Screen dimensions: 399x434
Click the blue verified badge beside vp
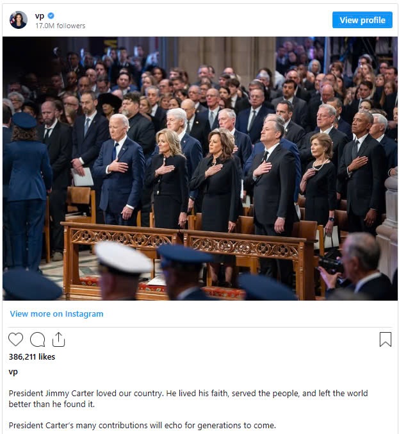tap(51, 16)
